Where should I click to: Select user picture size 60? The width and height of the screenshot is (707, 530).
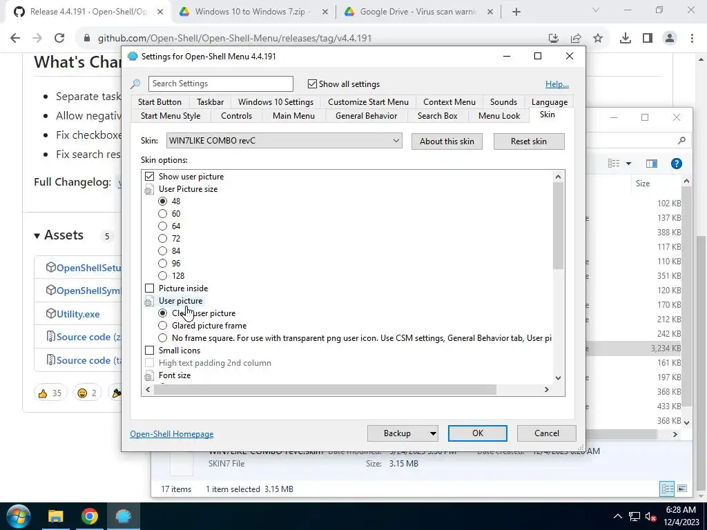tap(162, 214)
